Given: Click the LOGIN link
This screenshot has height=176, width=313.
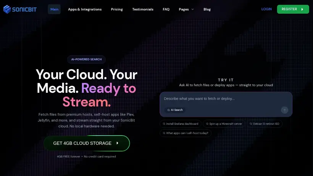Looking at the screenshot, I should [266, 9].
